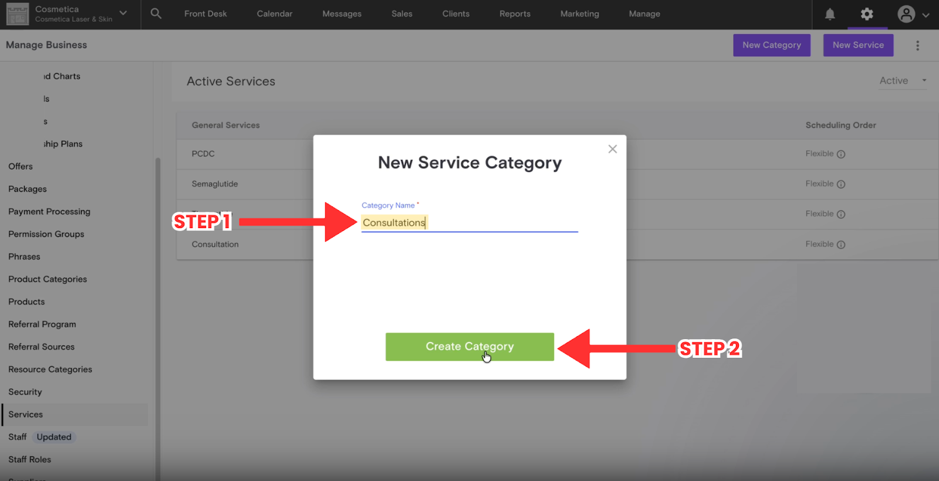Open the settings gear icon
939x481 pixels.
pyautogui.click(x=867, y=14)
